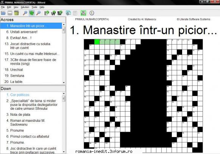
Task: Select Across clue 6 'Unitati aniversare!'
Action: pyautogui.click(x=31, y=32)
